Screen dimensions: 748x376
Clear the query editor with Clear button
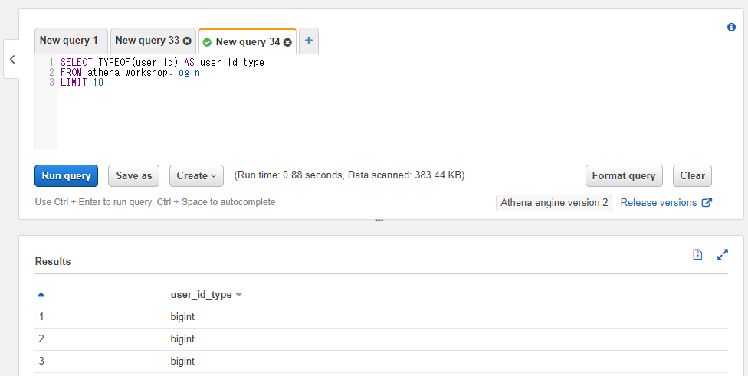click(x=692, y=176)
